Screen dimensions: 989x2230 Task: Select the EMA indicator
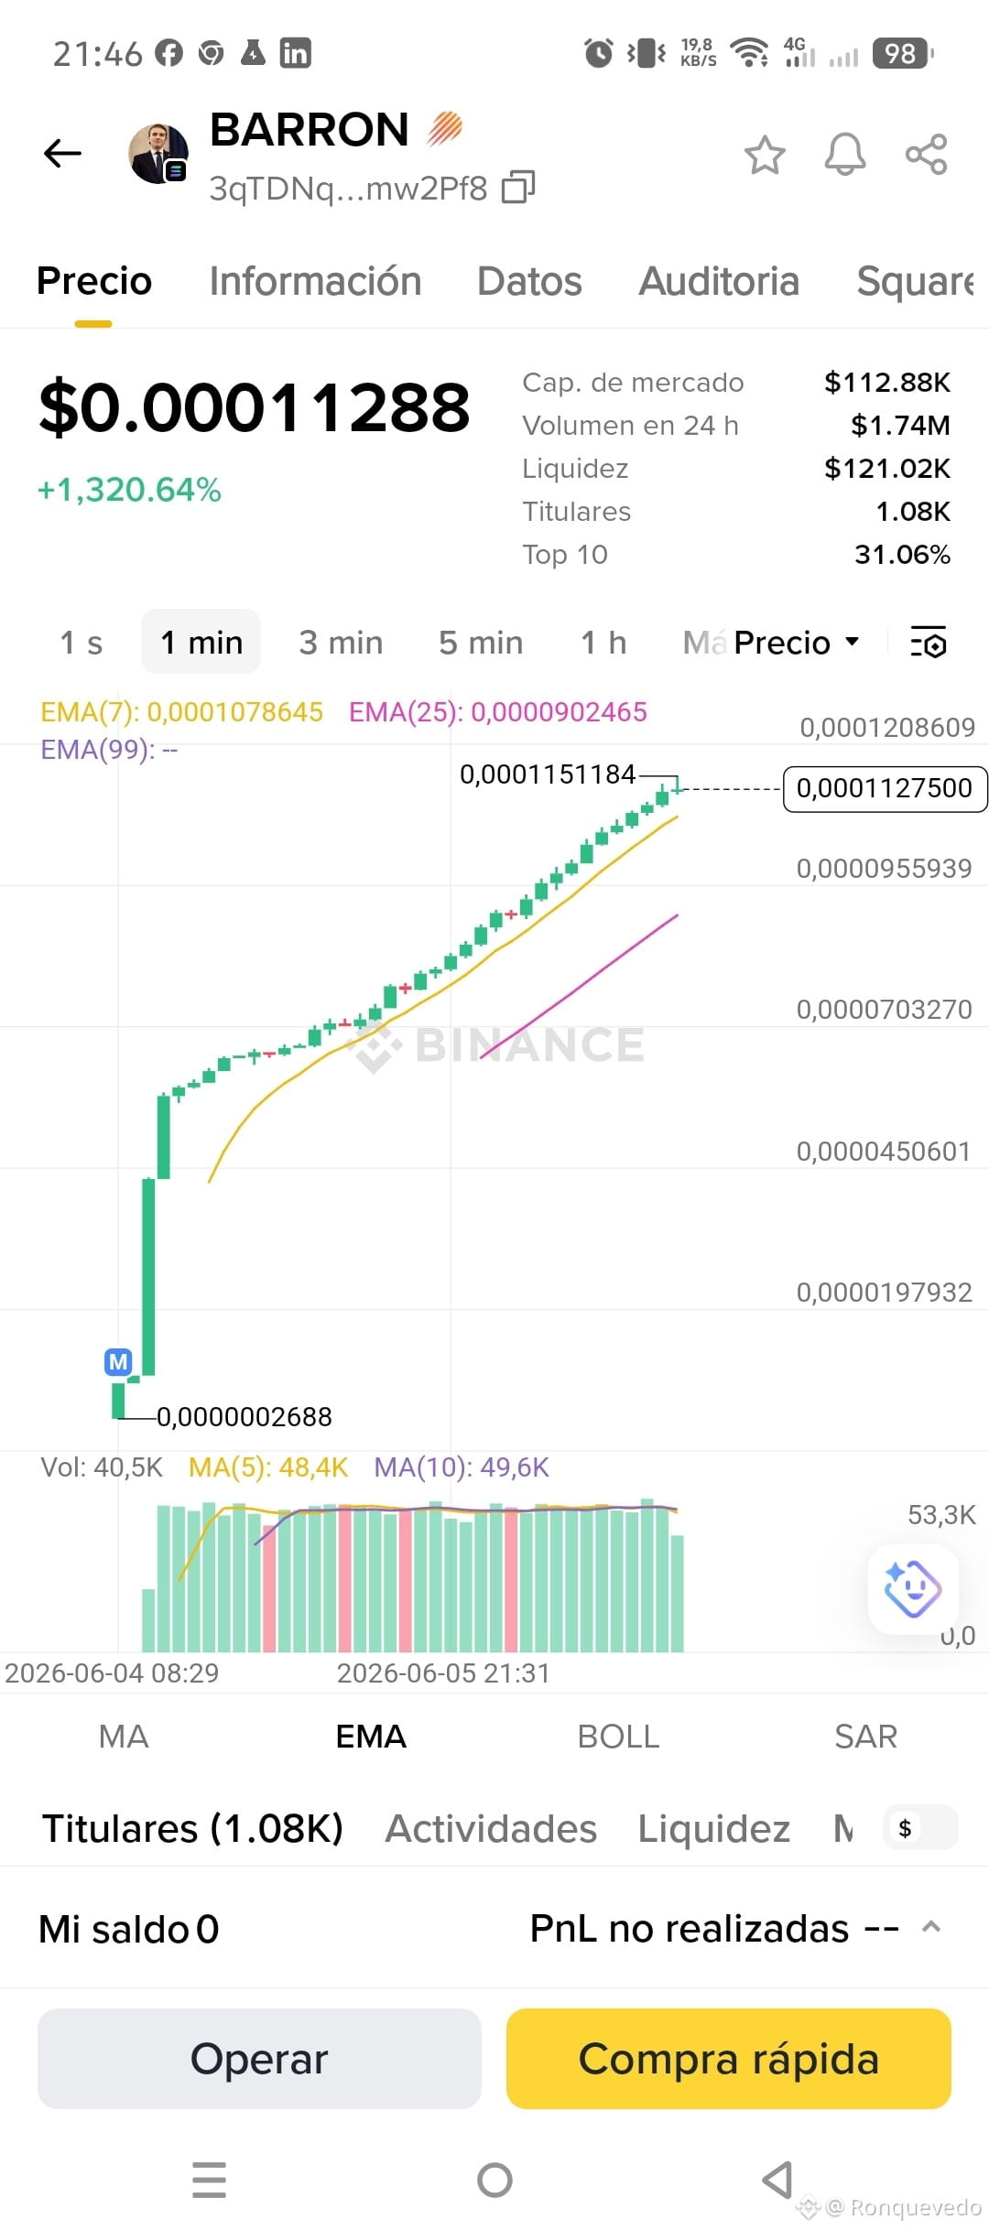click(371, 1737)
